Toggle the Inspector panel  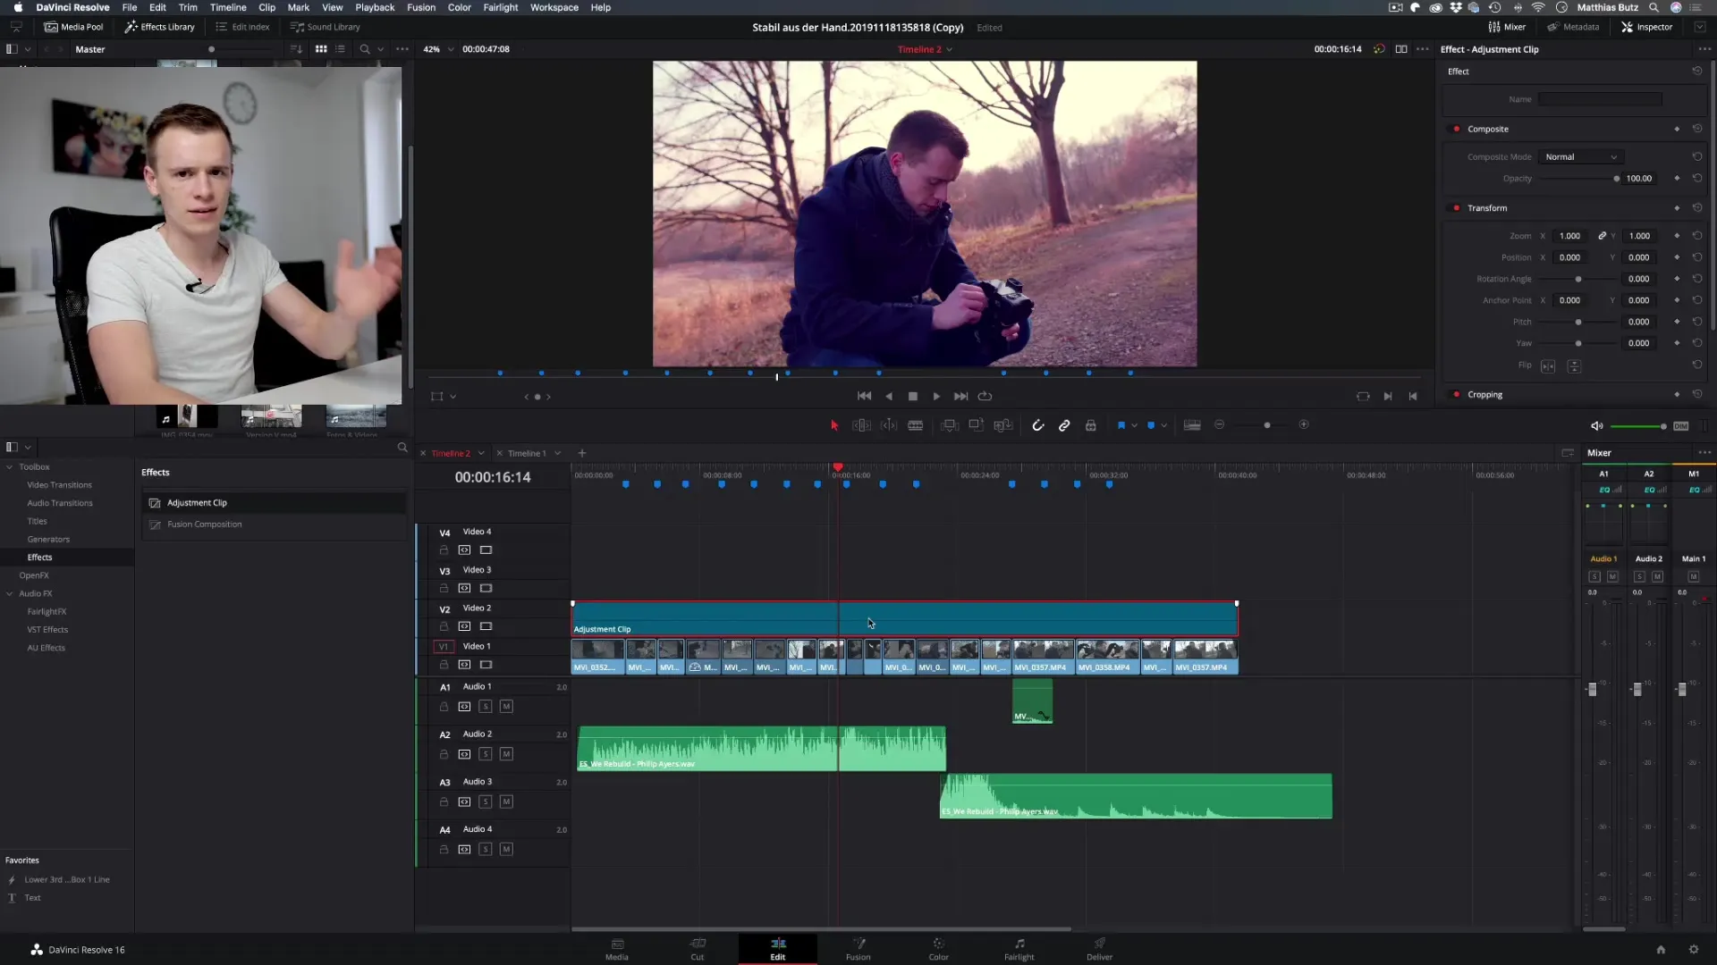tap(1646, 27)
